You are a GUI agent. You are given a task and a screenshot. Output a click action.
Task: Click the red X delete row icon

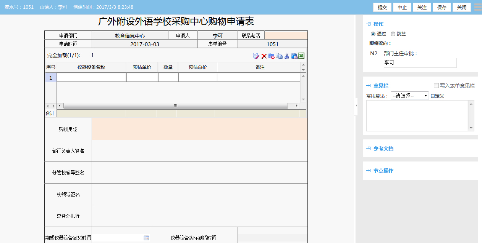[264, 56]
